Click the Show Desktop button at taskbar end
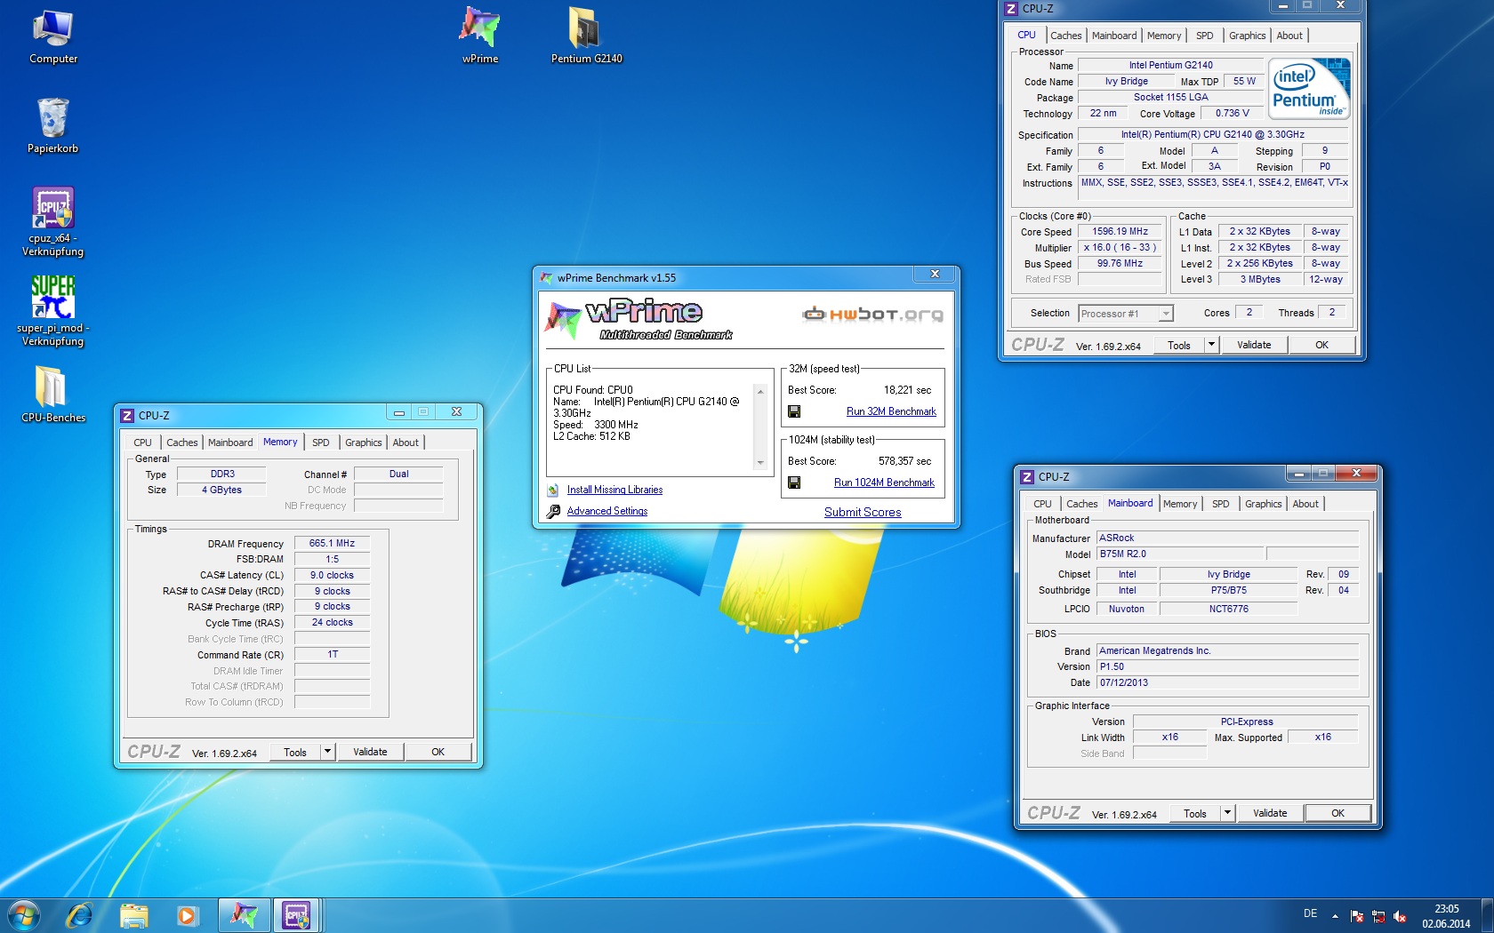Screen dimensions: 1494x933 [1487, 915]
